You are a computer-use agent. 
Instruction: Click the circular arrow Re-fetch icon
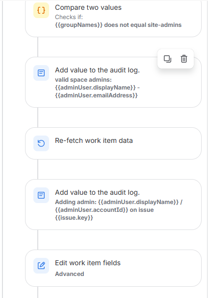[41, 143]
